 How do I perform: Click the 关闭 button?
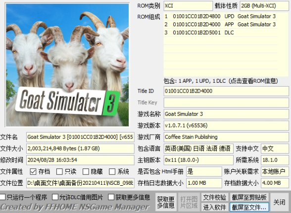pyautogui.click(x=279, y=202)
